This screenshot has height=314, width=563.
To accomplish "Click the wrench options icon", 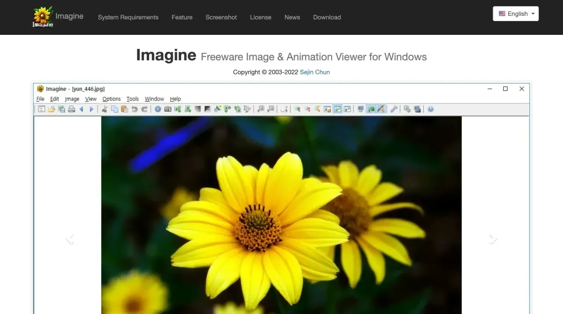I will pyautogui.click(x=394, y=109).
